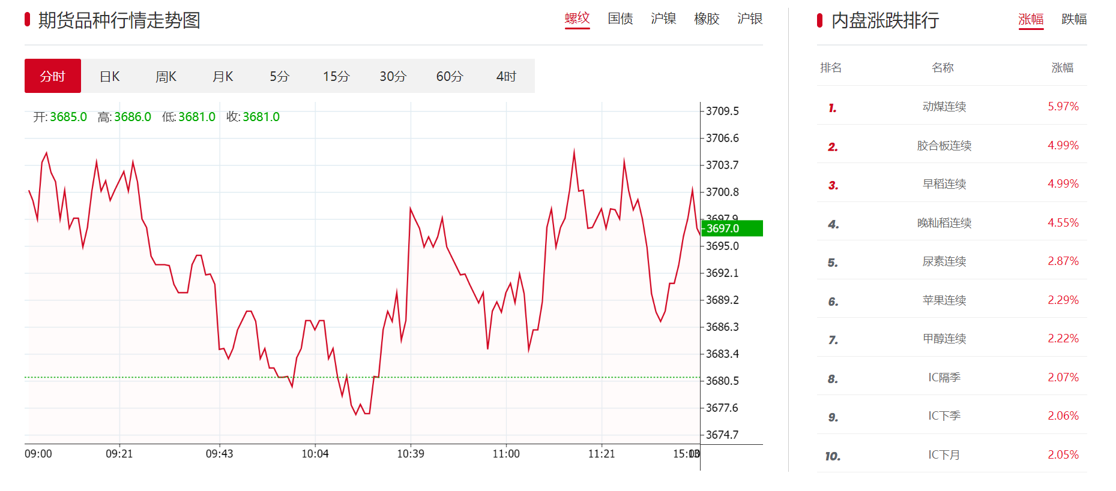The width and height of the screenshot is (1116, 491).
Task: Click the 3680.5 price axis label
Action: (722, 381)
